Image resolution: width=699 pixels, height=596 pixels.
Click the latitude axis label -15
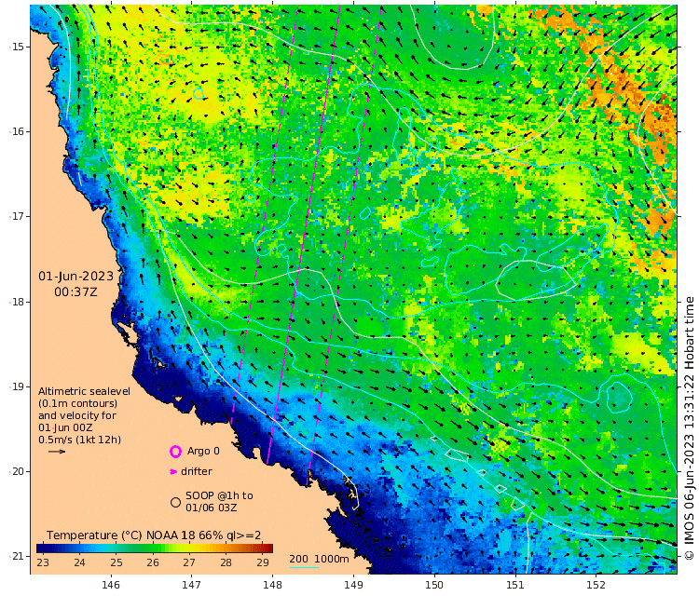[x=17, y=47]
